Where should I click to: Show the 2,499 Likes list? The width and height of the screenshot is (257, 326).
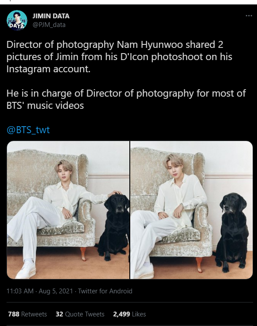point(129,314)
